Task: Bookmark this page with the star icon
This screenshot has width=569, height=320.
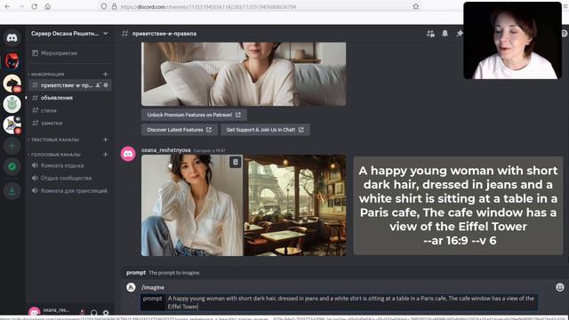Action: click(416, 6)
